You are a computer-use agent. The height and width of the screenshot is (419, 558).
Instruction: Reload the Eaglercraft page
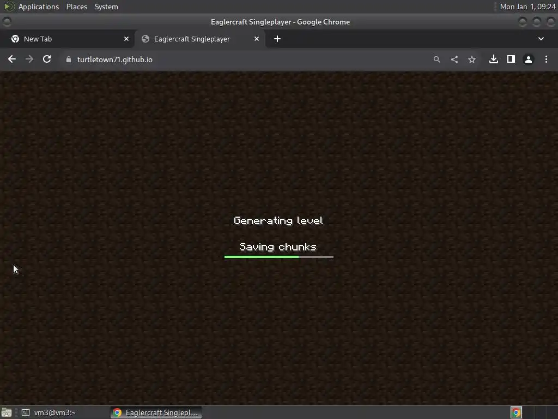tap(47, 59)
